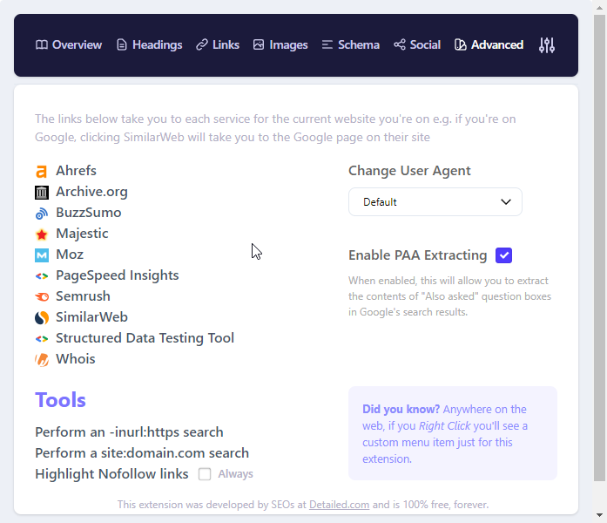Open the settings sliders icon
607x523 pixels.
point(547,45)
